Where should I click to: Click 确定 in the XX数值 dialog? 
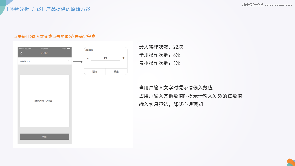pyautogui.click(x=116, y=72)
